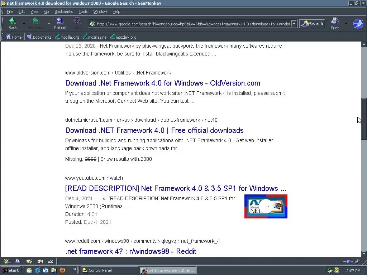The image size is (367, 275).
Task: Launch Outlook Express from quick launch
Action: pos(46,270)
